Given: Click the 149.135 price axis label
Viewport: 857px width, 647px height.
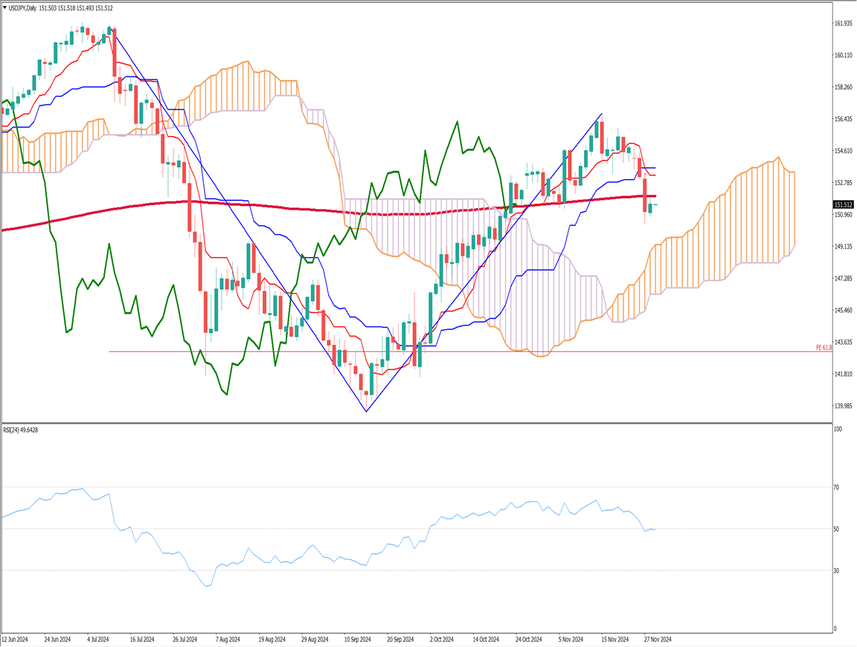Looking at the screenshot, I should [843, 247].
